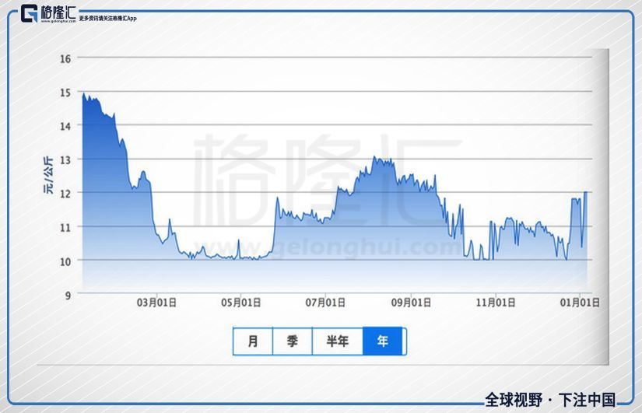Click the 16 value on the y-axis
The image size is (642, 413).
[x=65, y=58]
